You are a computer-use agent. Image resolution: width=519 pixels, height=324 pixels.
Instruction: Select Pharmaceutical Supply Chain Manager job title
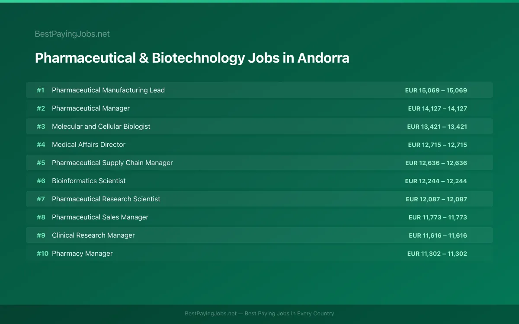point(112,163)
